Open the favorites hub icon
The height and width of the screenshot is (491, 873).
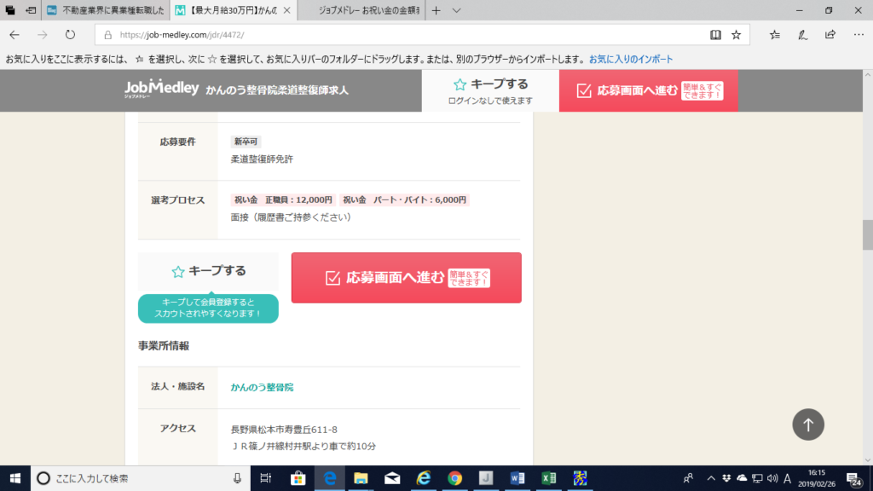(774, 35)
